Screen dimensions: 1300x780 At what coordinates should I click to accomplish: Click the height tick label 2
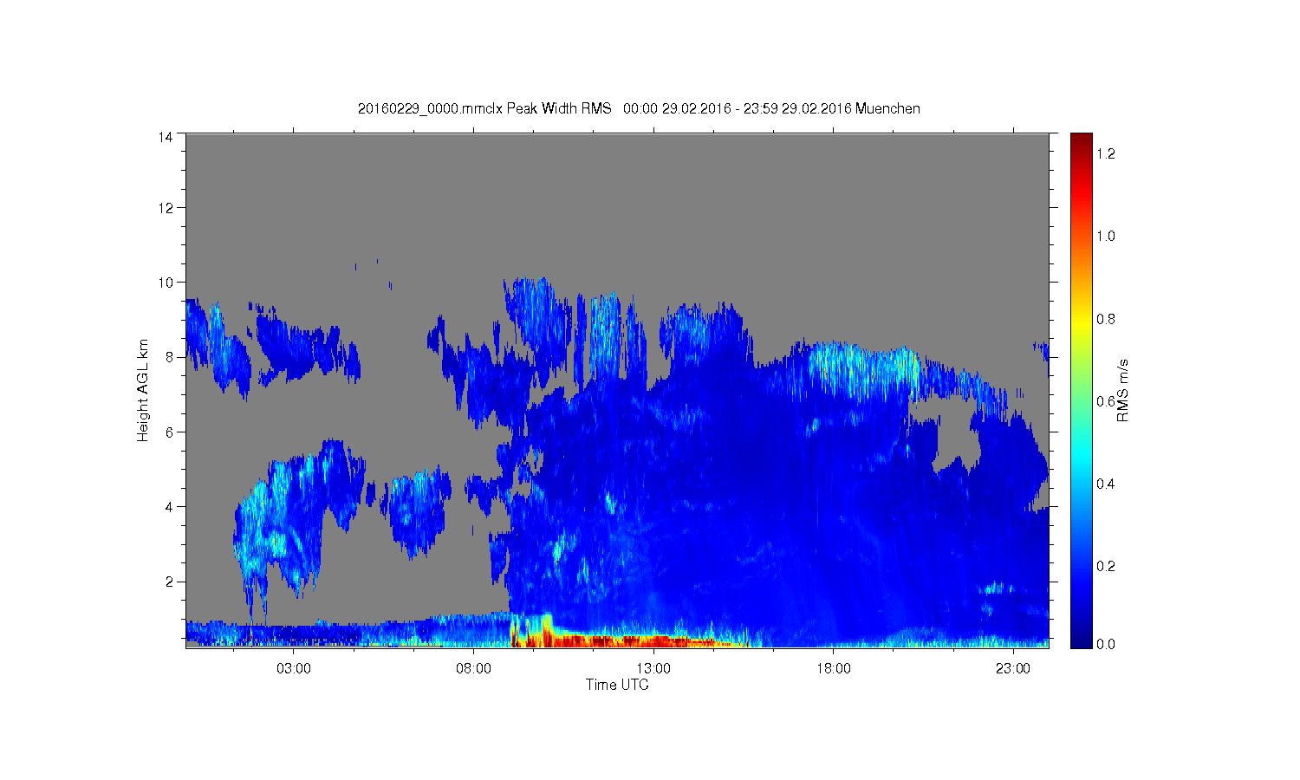[x=169, y=581]
